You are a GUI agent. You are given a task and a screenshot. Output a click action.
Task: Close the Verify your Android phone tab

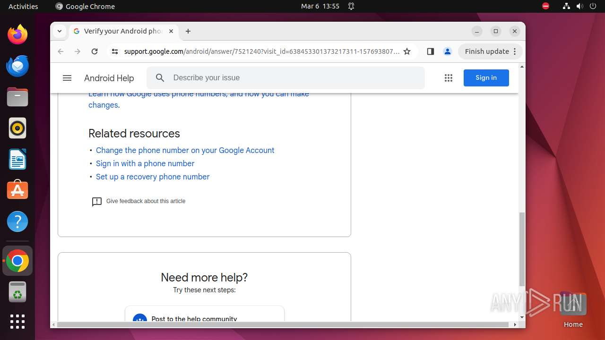[x=171, y=31]
